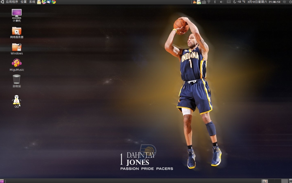Image resolution: width=292 pixels, height=183 pixels.
Task: Open the keyboard input method indicator
Action: click(x=204, y=2)
